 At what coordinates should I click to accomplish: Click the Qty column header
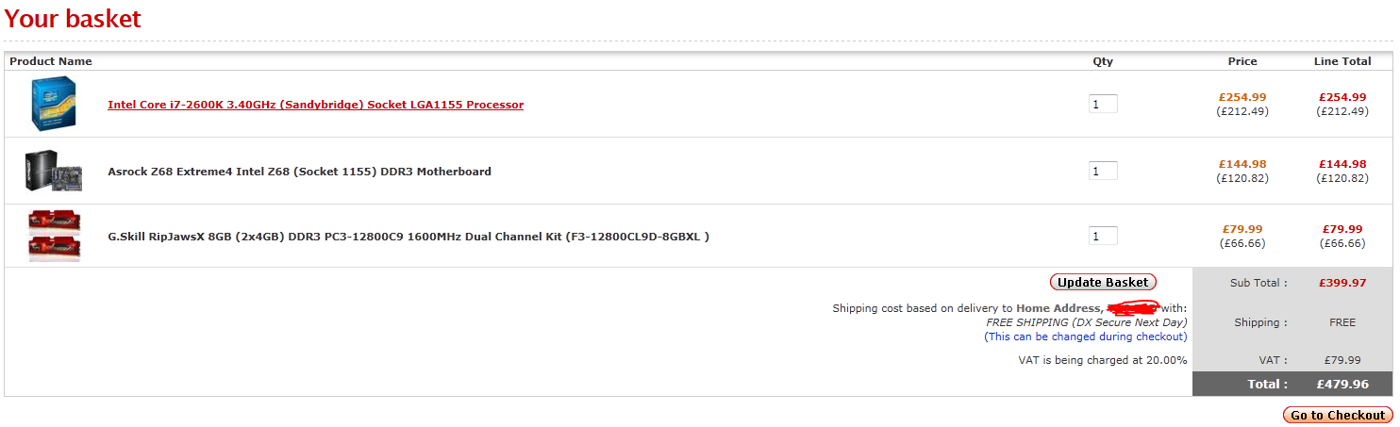(x=1102, y=61)
